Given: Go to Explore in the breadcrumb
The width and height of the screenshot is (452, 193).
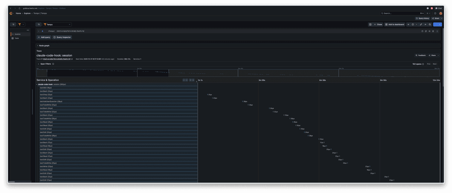Looking at the screenshot, I should [27, 13].
